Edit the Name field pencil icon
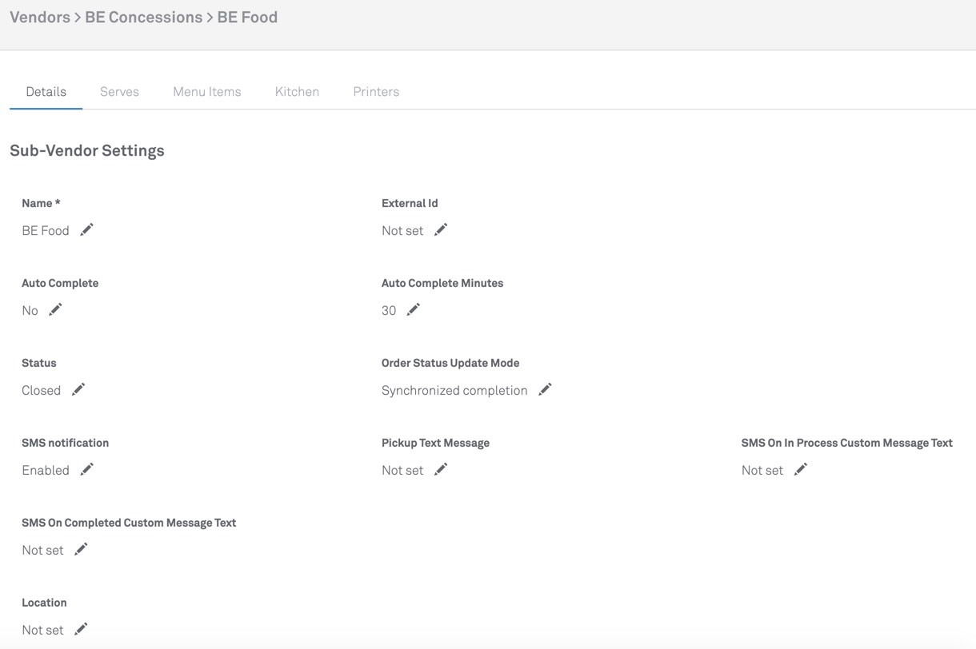 coord(86,230)
